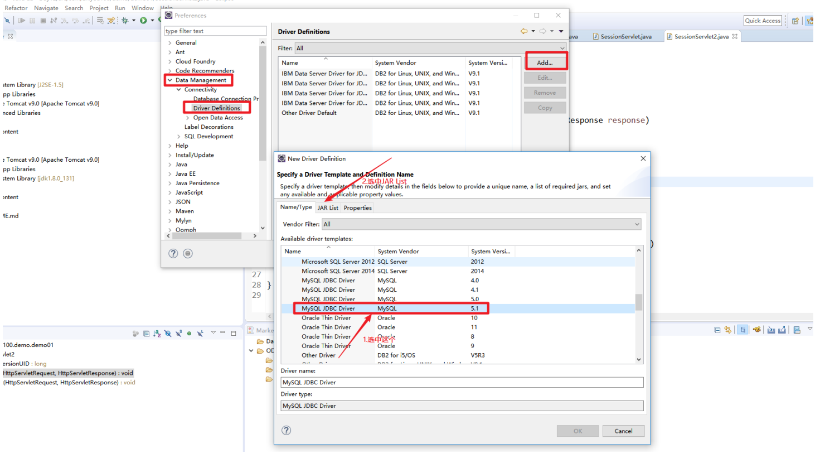Viewport: 820px width, 468px height.
Task: Click the Copy button in Driver Definitions
Action: click(x=545, y=108)
